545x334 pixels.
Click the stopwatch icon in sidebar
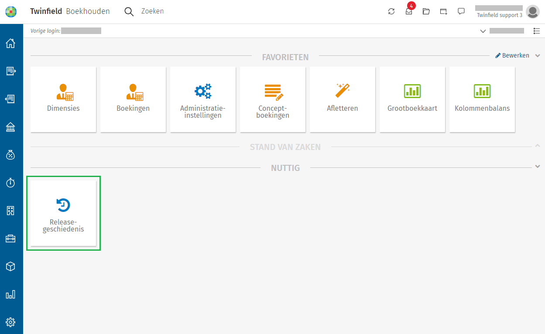pos(10,183)
